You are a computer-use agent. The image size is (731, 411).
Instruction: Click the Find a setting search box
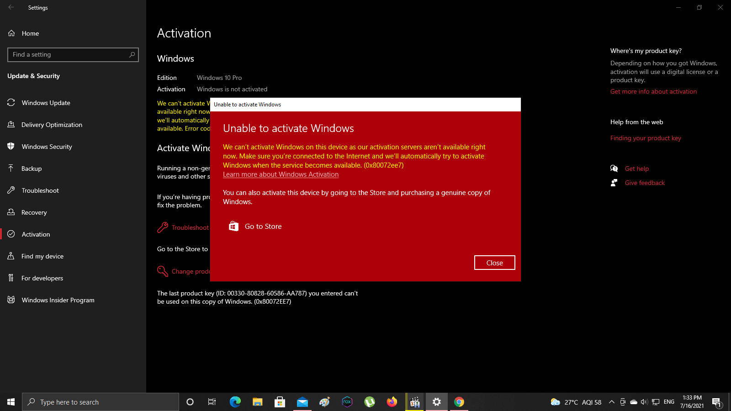coord(73,55)
